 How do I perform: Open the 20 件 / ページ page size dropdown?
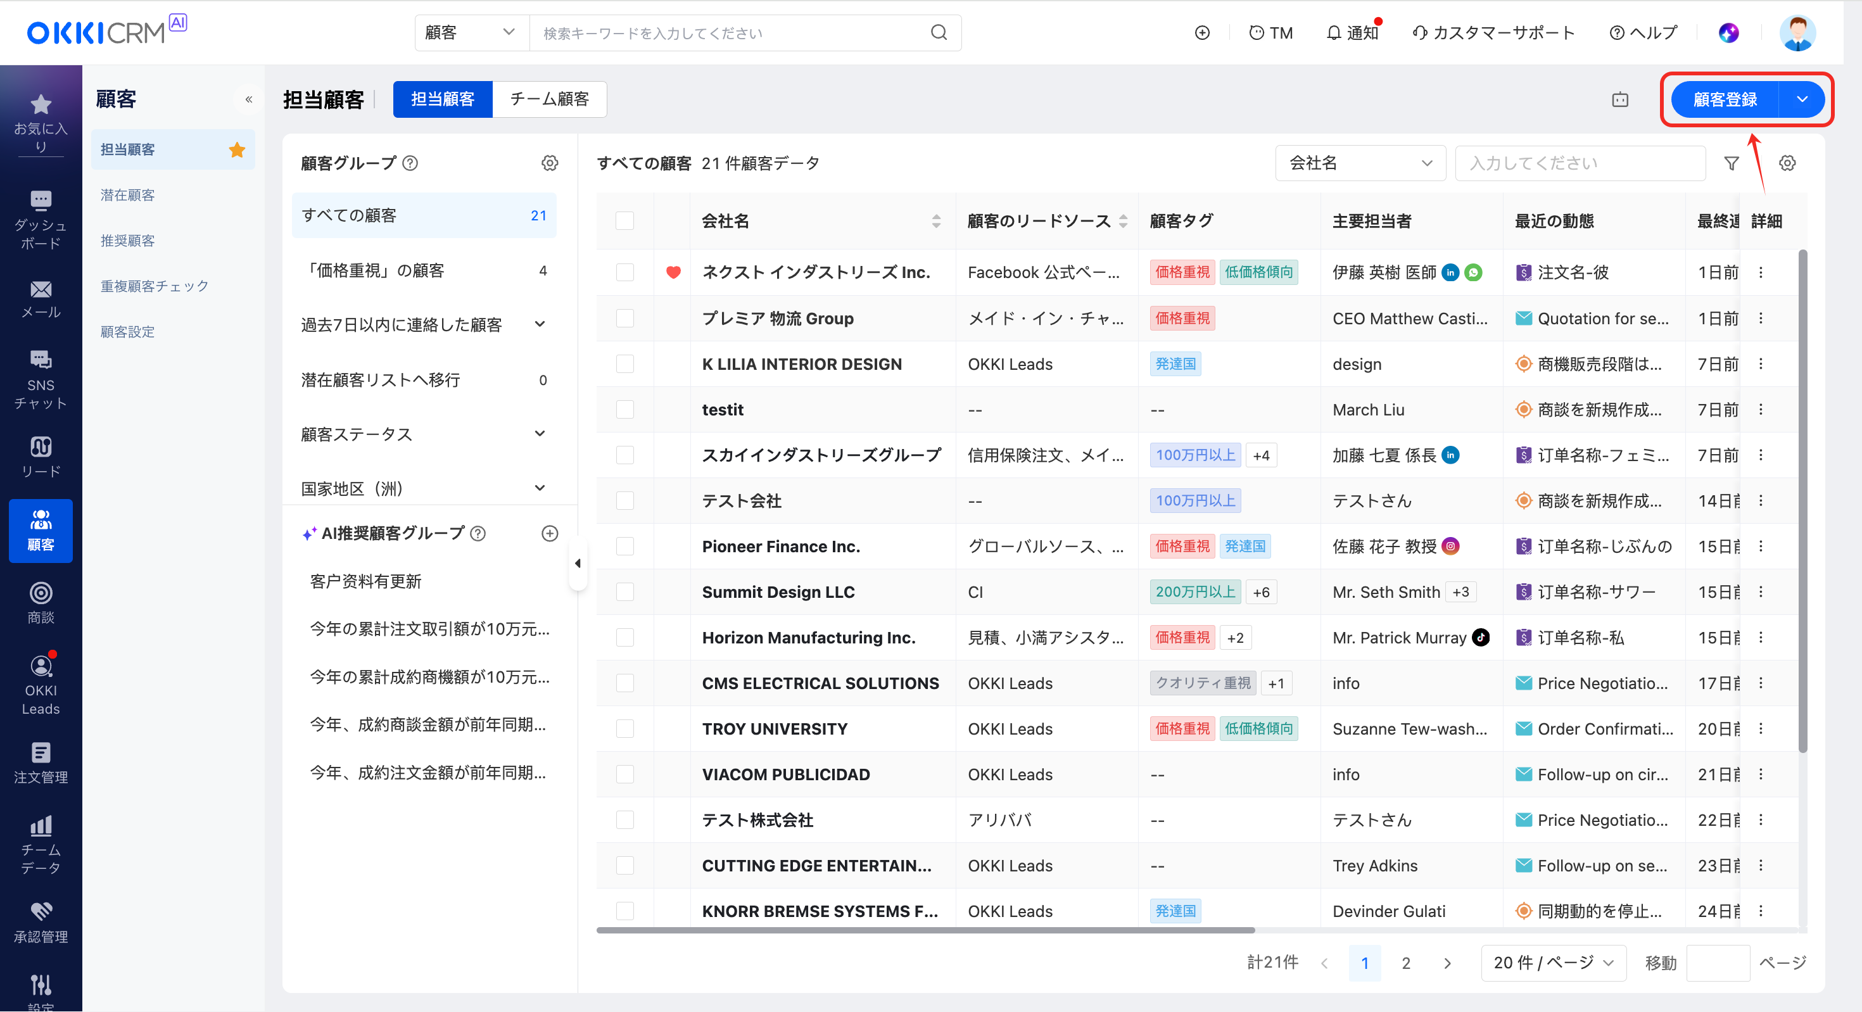pos(1553,963)
